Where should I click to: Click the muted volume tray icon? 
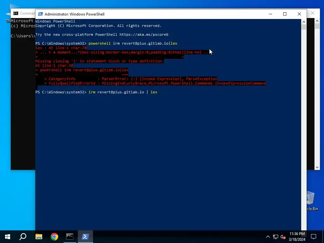click(x=283, y=237)
